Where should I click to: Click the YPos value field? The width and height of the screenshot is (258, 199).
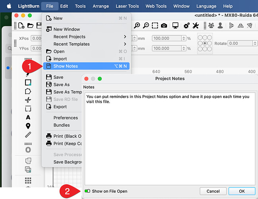pos(36,48)
